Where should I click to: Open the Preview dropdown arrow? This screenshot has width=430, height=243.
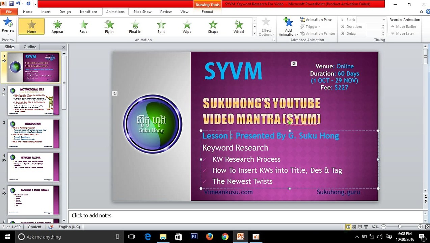[x=8, y=34]
